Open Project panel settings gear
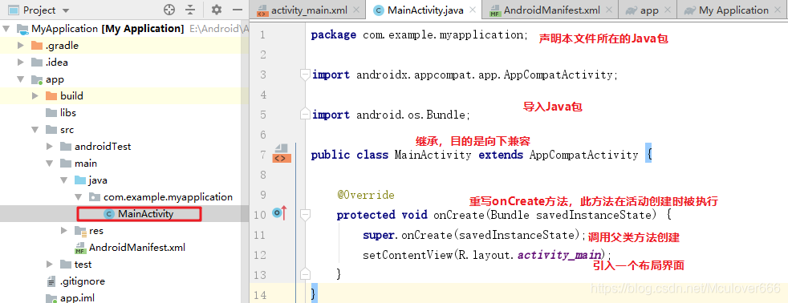Image resolution: width=788 pixels, height=303 pixels. click(216, 10)
